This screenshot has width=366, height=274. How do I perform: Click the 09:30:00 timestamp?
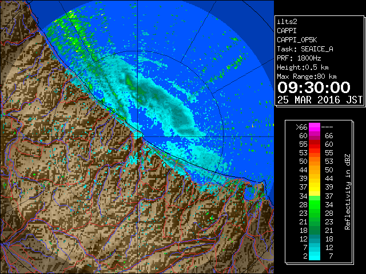(314, 87)
